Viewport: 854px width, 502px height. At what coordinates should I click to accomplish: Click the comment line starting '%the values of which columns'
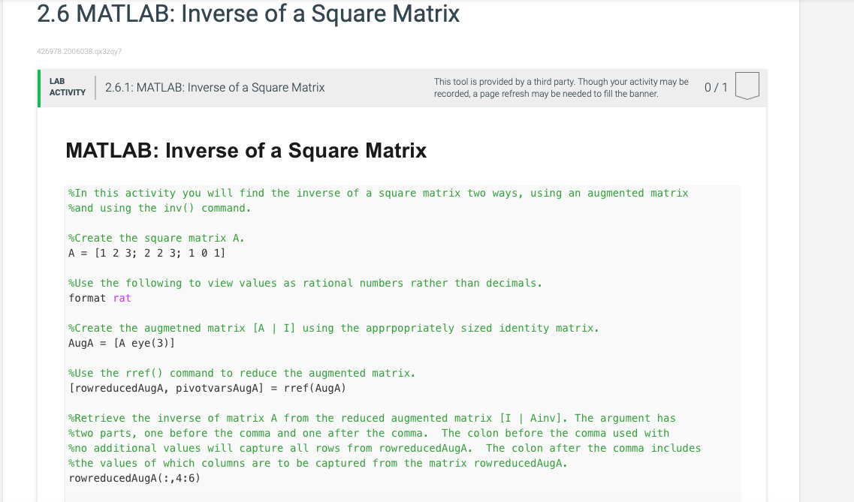[318, 464]
